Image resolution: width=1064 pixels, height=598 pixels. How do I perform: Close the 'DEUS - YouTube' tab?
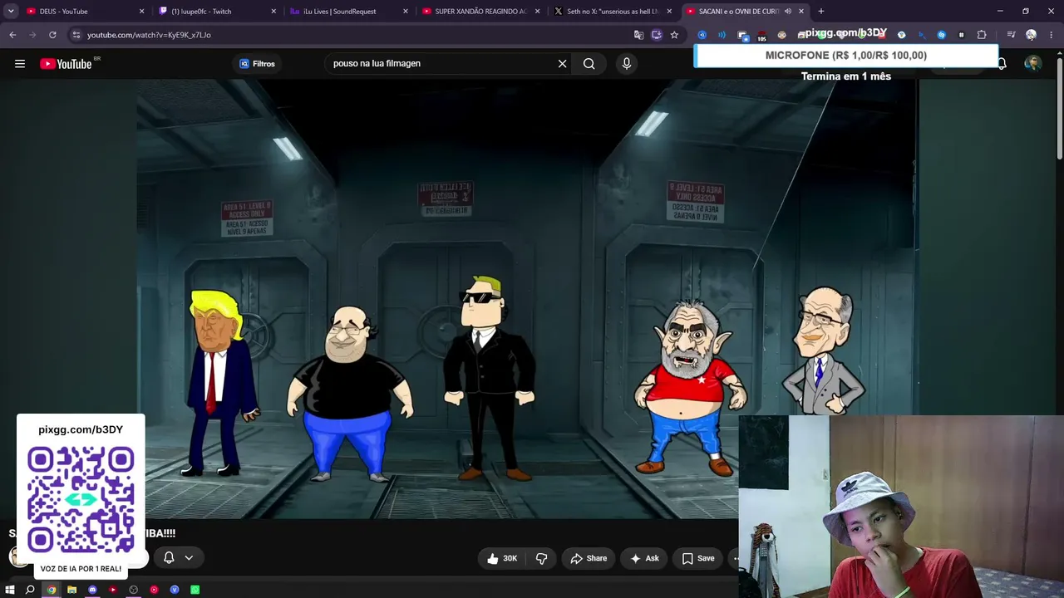(141, 12)
